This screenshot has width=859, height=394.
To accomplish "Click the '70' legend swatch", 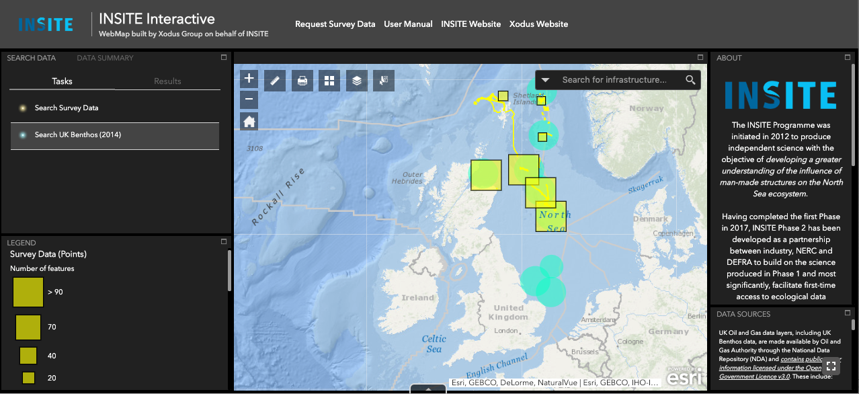I will point(28,327).
